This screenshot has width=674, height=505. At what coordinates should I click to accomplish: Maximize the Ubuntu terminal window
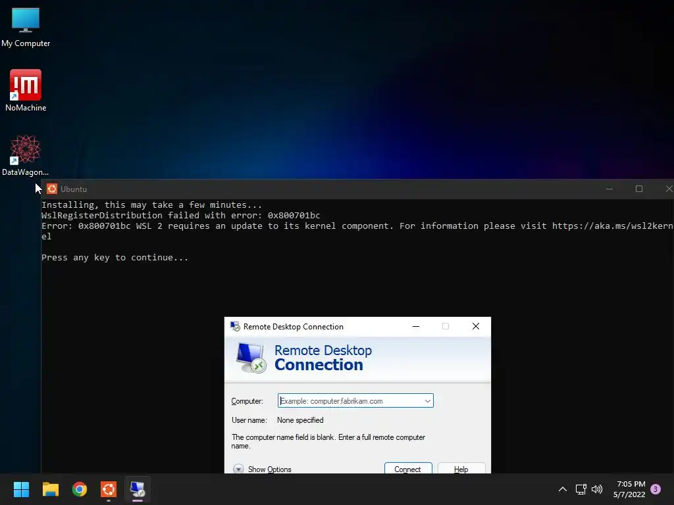tap(639, 189)
